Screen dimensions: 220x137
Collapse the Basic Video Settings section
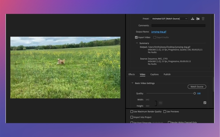[132, 83]
